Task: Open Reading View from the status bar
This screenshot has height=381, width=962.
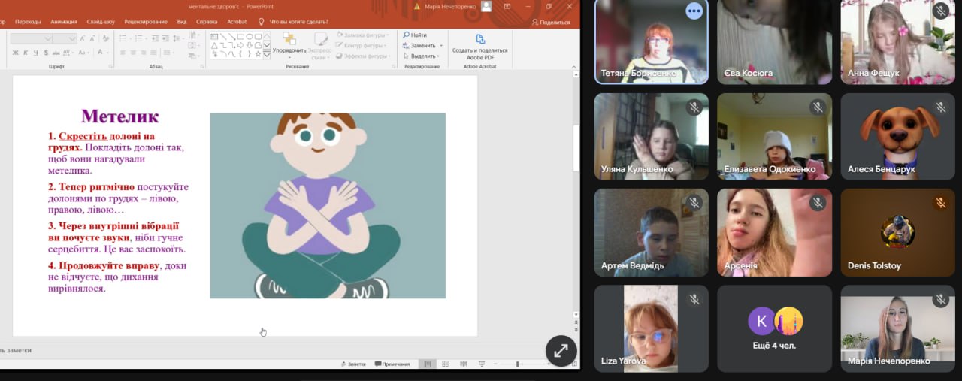Action: click(462, 364)
